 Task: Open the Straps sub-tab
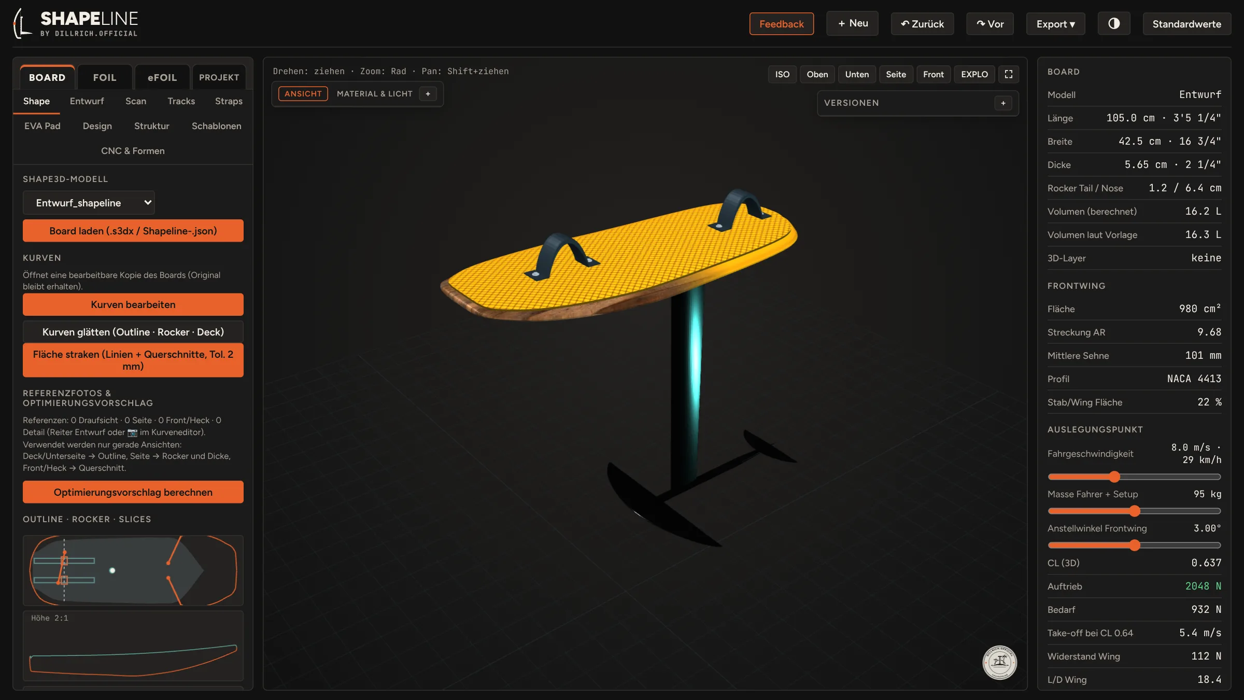pyautogui.click(x=229, y=101)
